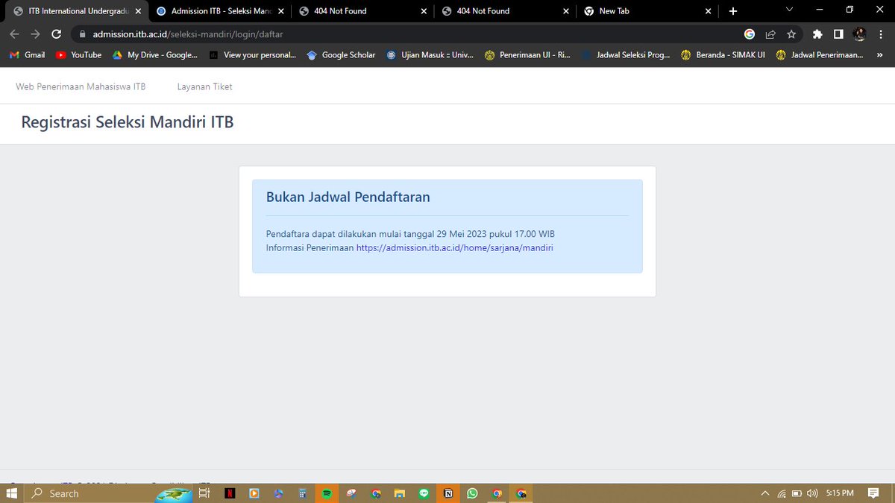This screenshot has width=895, height=503.
Task: Show hidden icons in the system tray
Action: pyautogui.click(x=764, y=493)
